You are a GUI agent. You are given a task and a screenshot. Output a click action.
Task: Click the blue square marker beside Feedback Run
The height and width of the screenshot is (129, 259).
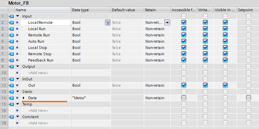pos(17,60)
